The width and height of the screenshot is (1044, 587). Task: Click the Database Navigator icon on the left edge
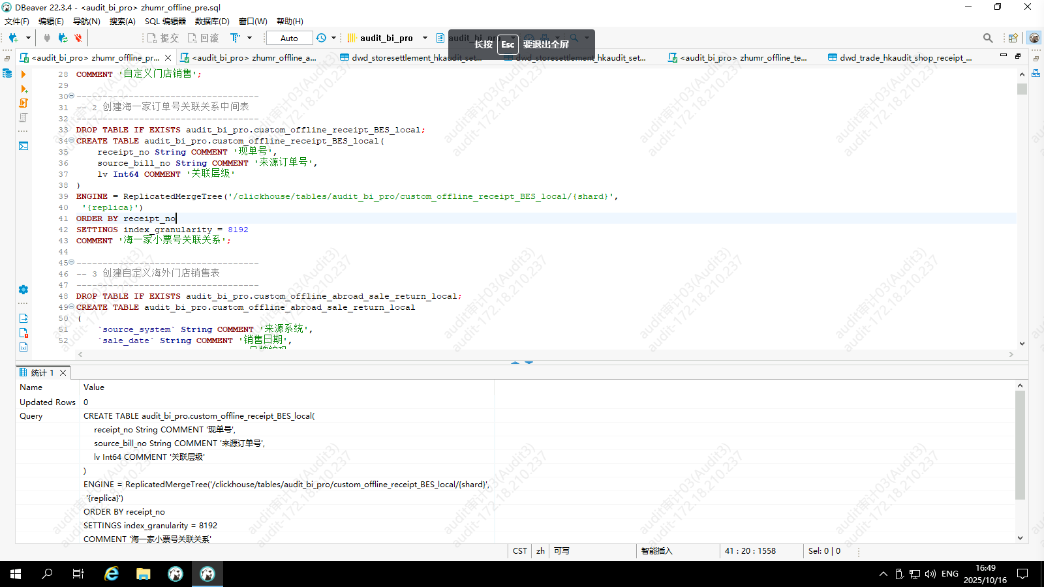coord(7,73)
